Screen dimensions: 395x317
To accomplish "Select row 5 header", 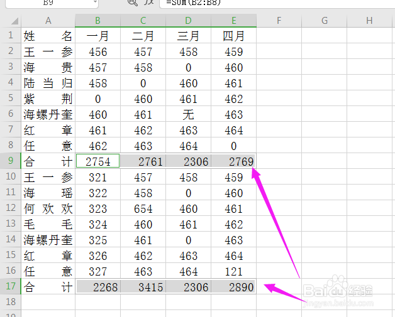I will pos(11,98).
